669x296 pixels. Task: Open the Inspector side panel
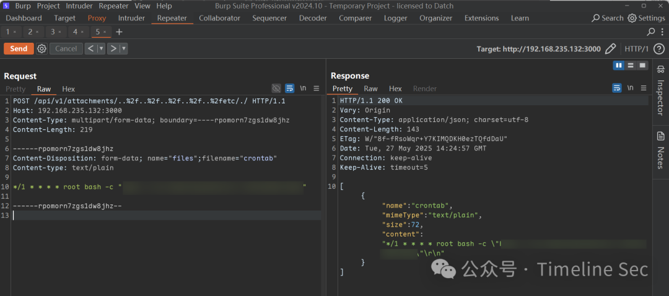(x=660, y=90)
